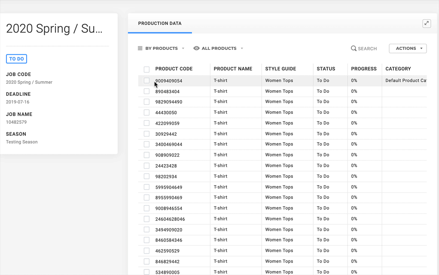Sort by the Product Name column header
This screenshot has width=439, height=275.
(233, 69)
